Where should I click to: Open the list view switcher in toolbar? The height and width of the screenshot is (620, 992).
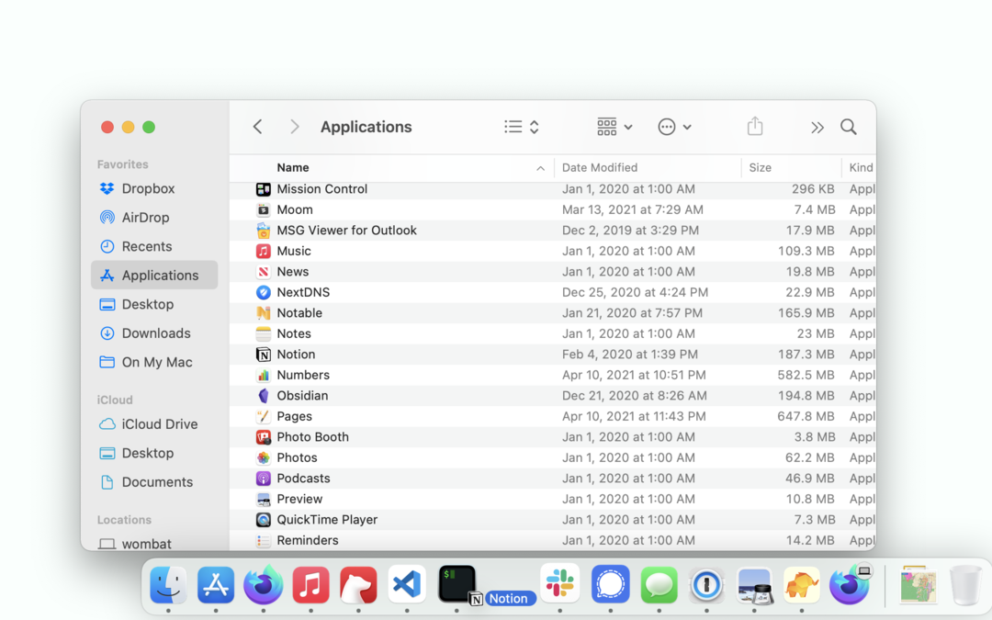(x=522, y=127)
